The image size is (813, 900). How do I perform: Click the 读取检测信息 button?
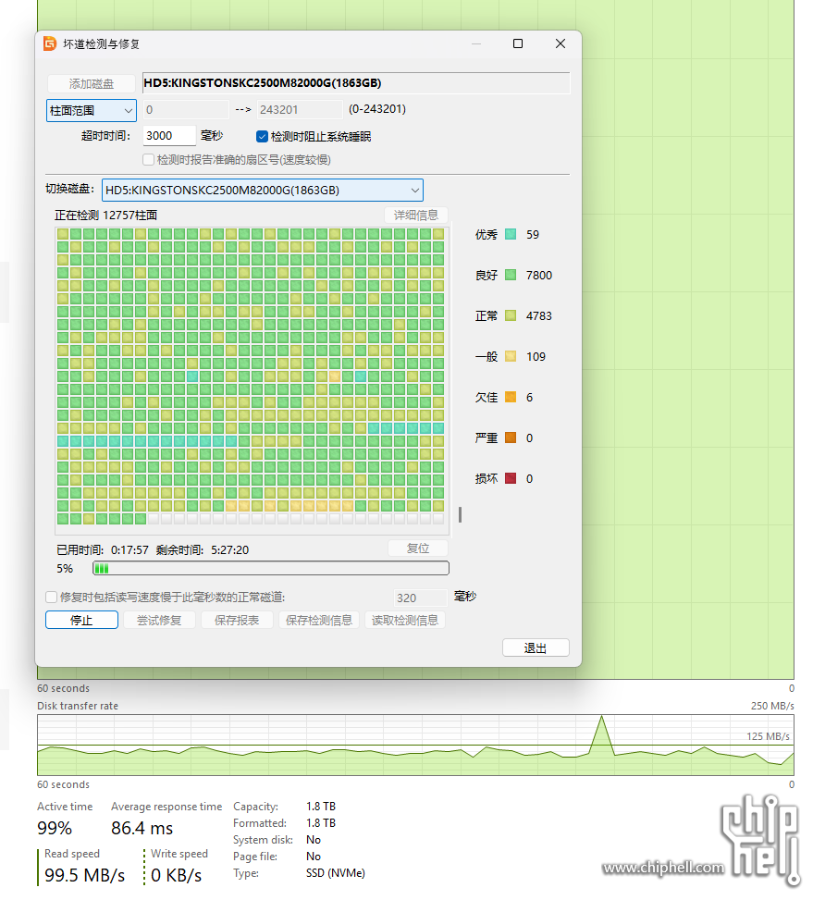pos(405,620)
